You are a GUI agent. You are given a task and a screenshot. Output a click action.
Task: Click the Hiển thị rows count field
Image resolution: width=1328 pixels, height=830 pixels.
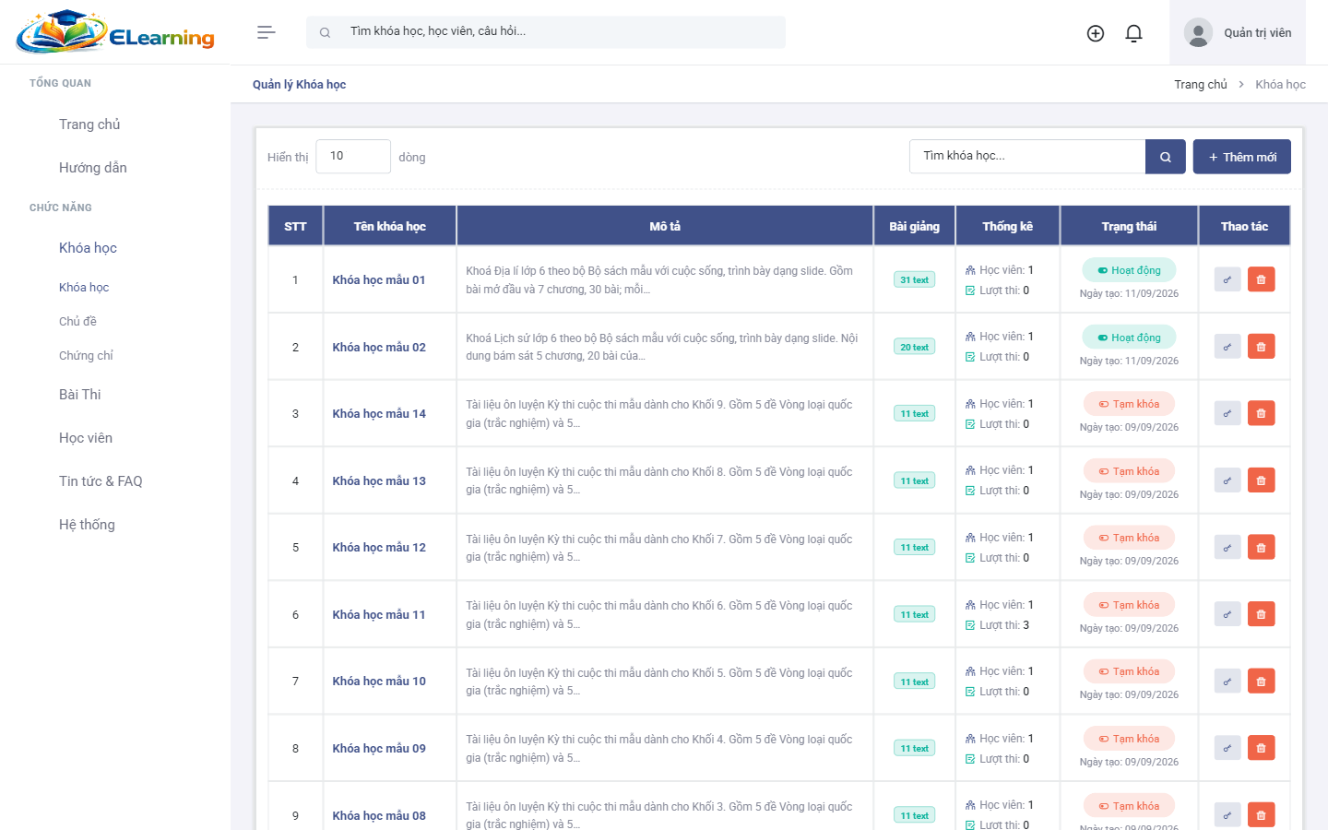(x=353, y=157)
